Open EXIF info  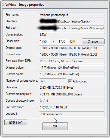click(16, 123)
